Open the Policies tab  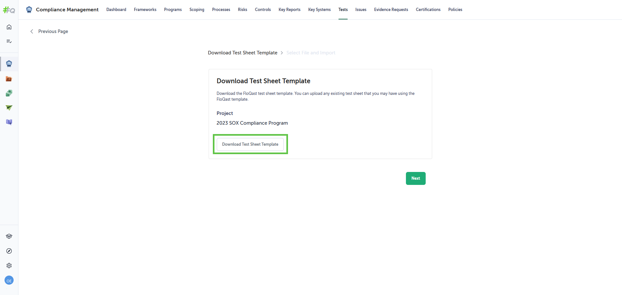(x=455, y=10)
